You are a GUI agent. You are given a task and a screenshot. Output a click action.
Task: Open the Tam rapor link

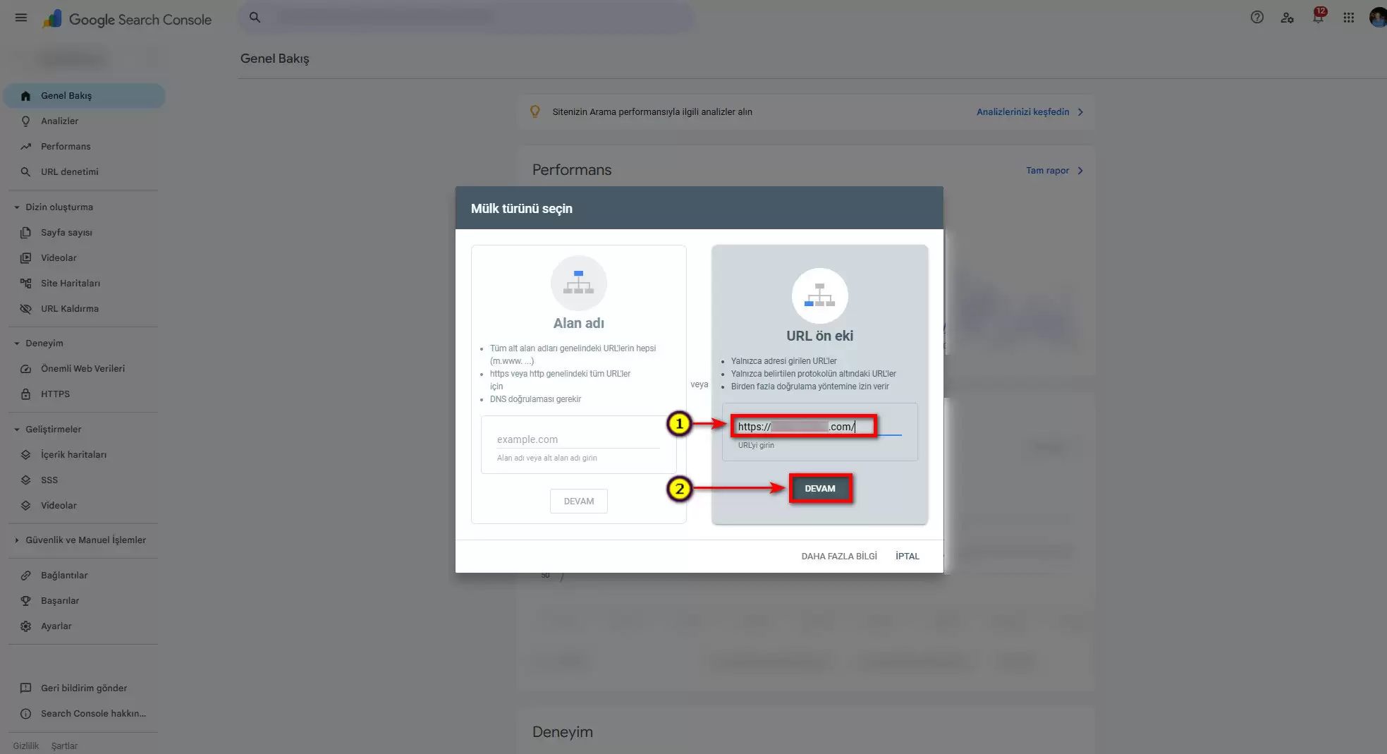click(x=1047, y=171)
